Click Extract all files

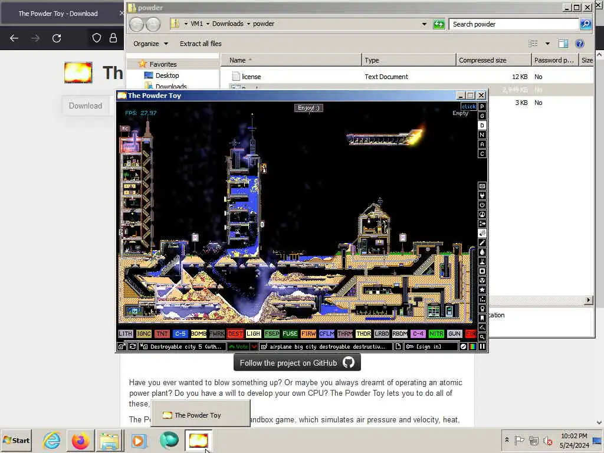tap(201, 44)
